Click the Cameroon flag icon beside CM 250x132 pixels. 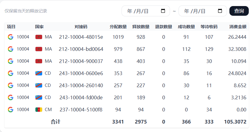[x=38, y=110]
